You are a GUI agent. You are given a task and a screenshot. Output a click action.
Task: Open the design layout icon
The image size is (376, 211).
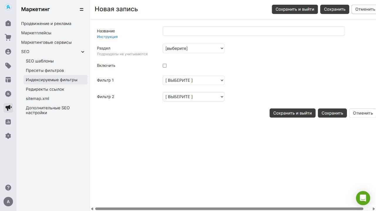8,80
